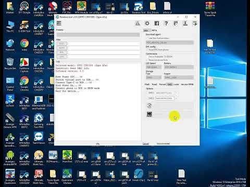Image resolution: width=250 pixels, height=187 pixels.
Task: Switch to the Read tab
Action: click(x=154, y=84)
